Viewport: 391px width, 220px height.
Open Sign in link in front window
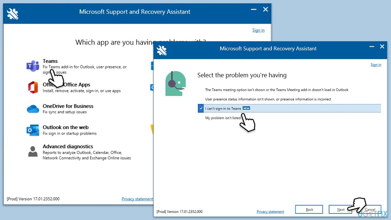tap(376, 64)
